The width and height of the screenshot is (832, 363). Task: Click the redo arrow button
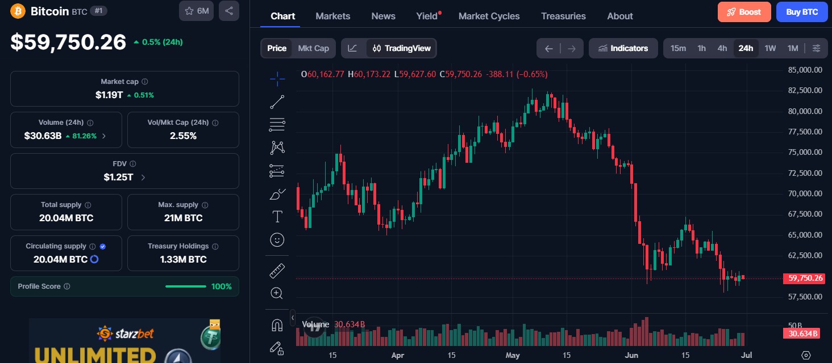coord(572,48)
